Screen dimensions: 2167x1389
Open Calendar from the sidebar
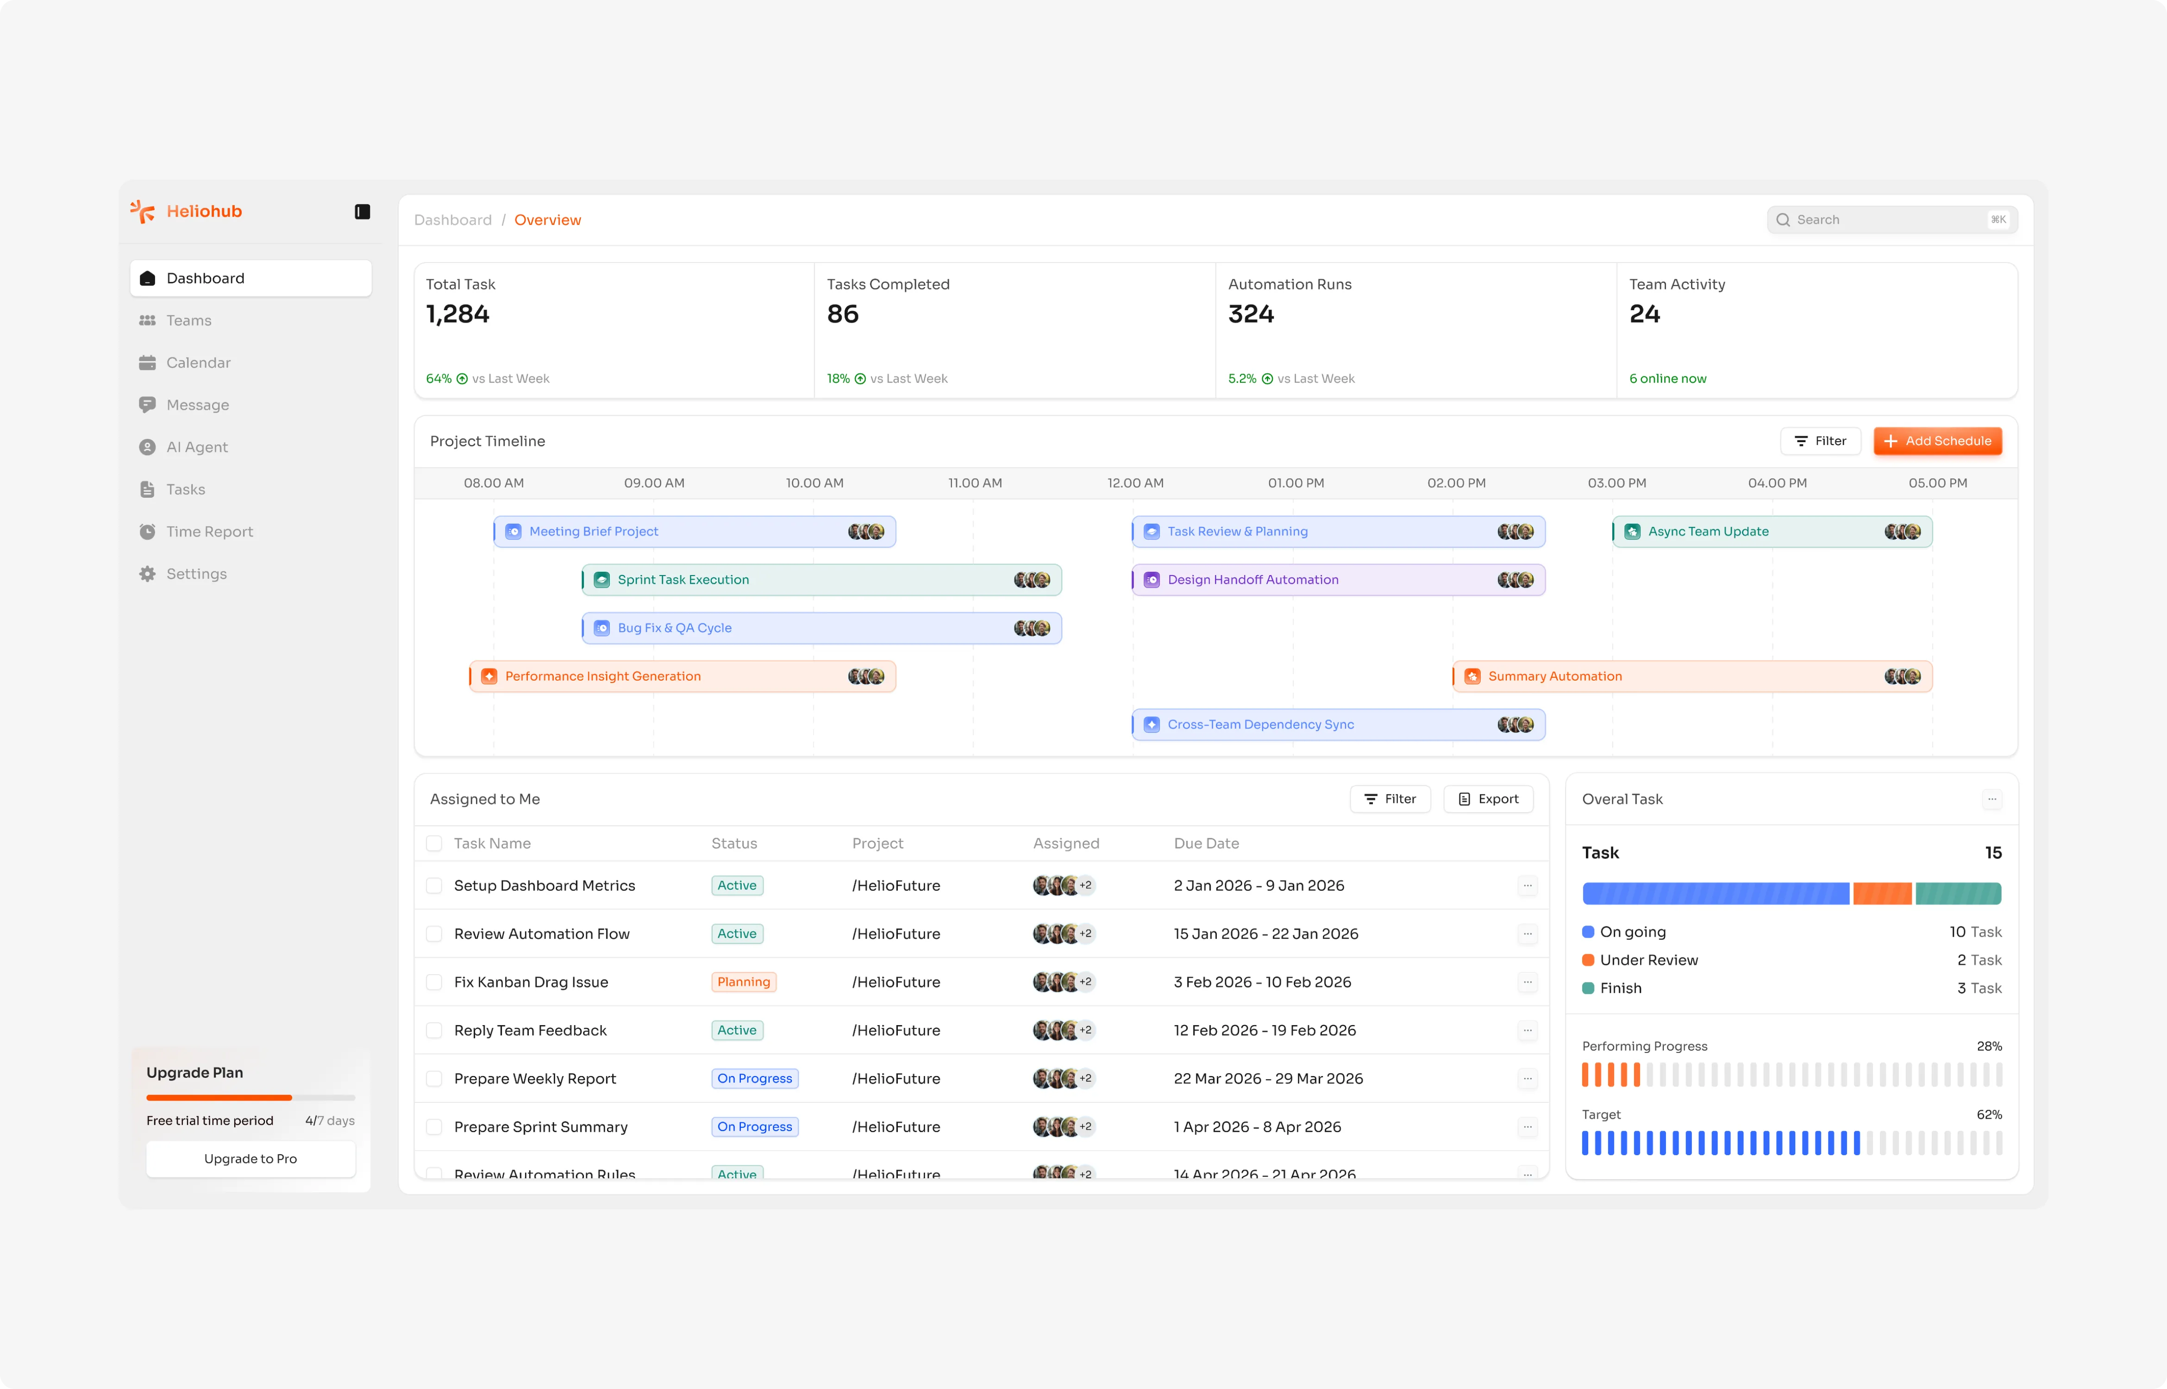198,363
